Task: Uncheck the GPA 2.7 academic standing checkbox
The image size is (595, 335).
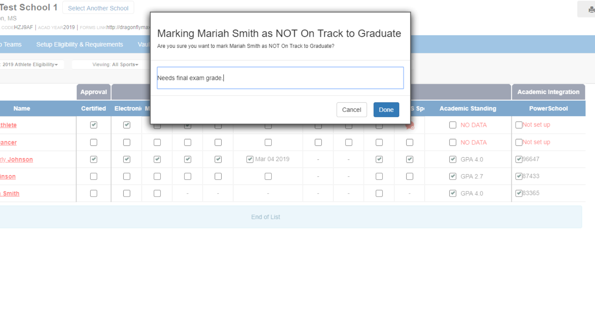Action: (453, 176)
